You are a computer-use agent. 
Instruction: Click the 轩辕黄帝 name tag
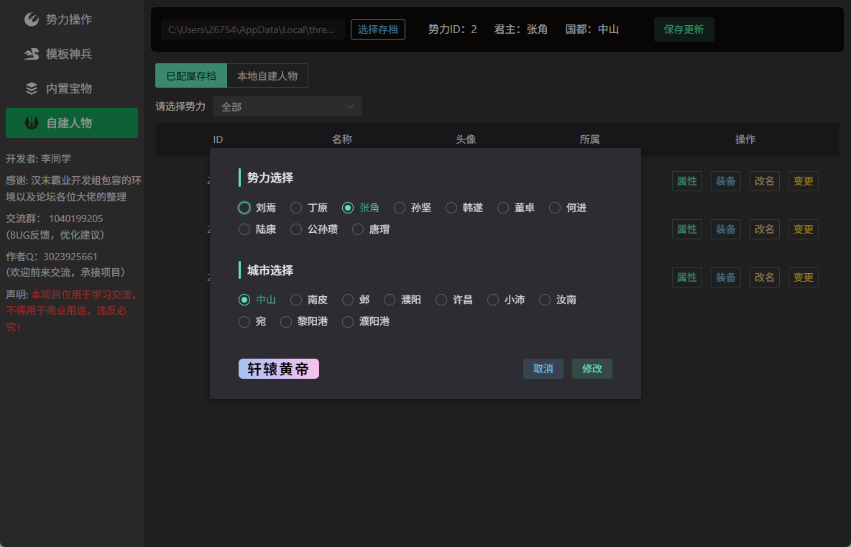[x=278, y=369]
